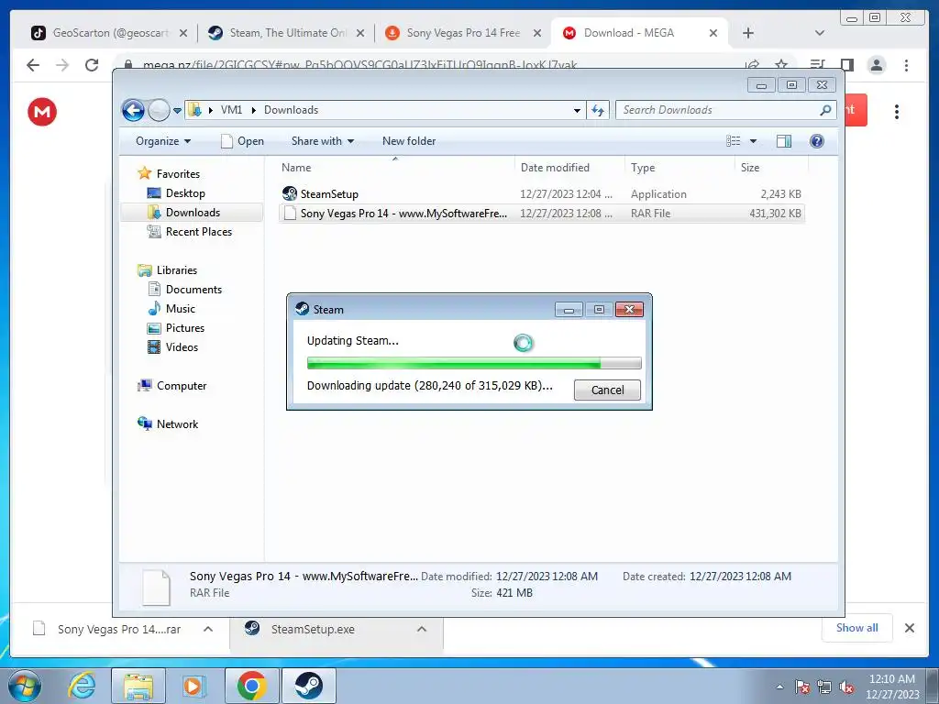
Task: Click Open in the Explorer toolbar
Action: point(242,141)
